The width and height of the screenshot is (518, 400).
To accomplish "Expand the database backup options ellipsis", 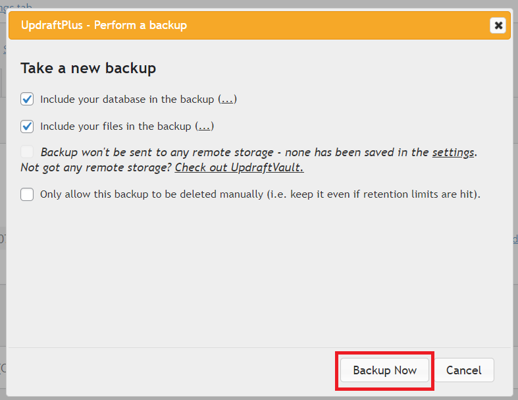I will tap(227, 100).
